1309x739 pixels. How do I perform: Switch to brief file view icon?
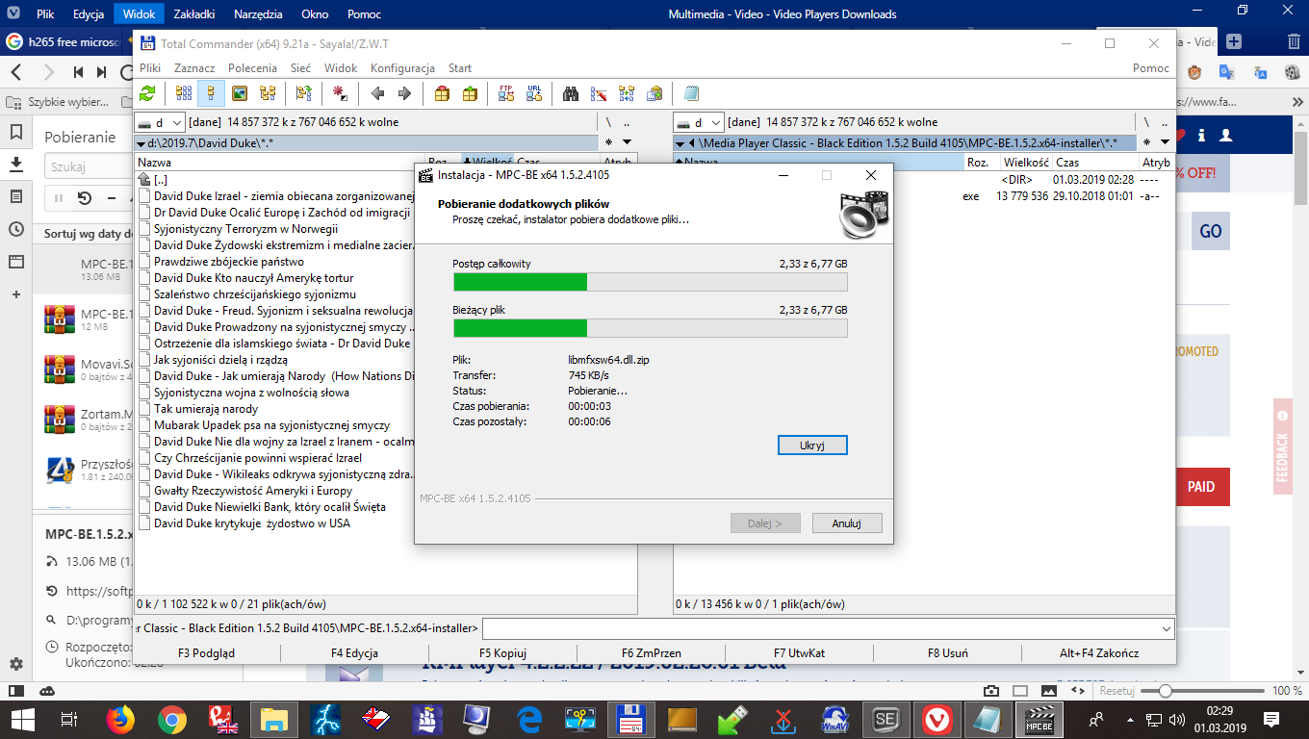[x=183, y=93]
